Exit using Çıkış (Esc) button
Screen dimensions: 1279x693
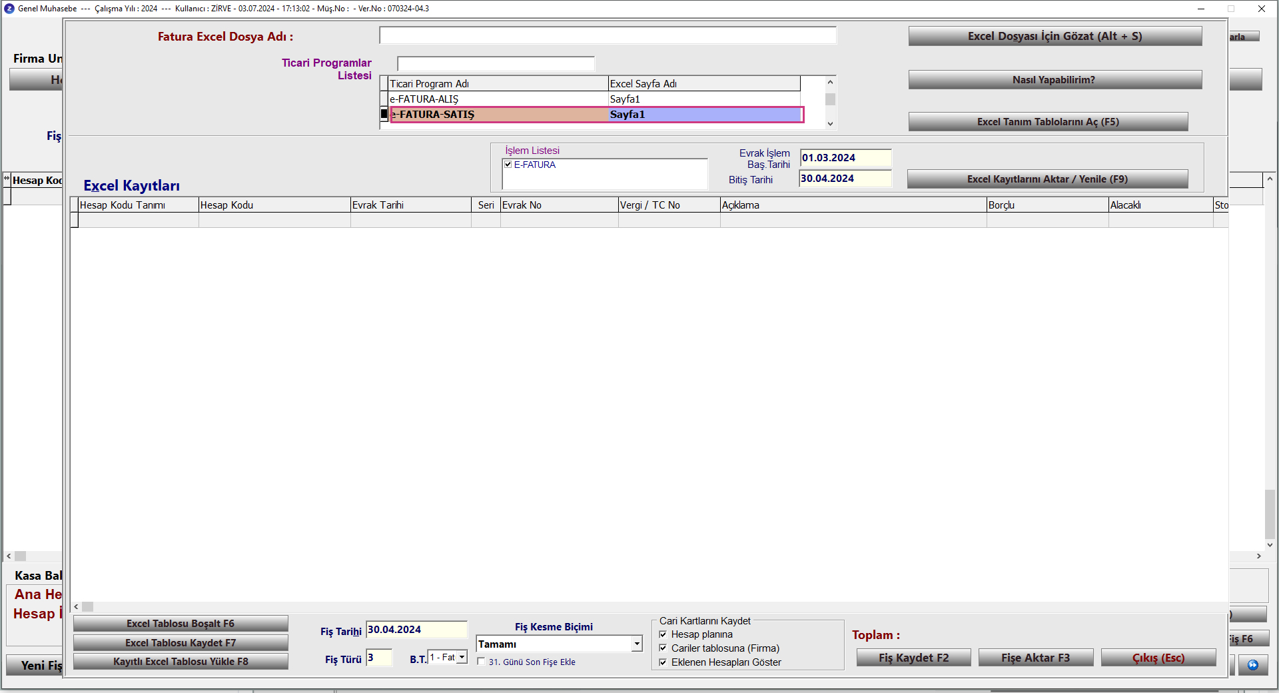(x=1158, y=658)
